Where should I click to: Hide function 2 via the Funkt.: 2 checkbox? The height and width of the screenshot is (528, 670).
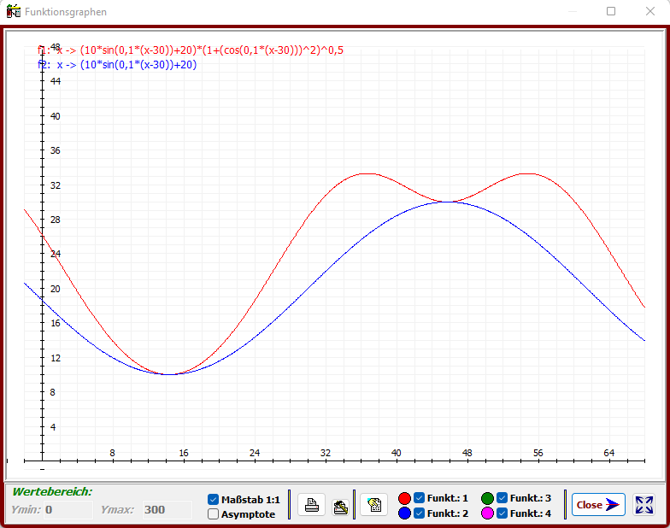click(x=420, y=513)
